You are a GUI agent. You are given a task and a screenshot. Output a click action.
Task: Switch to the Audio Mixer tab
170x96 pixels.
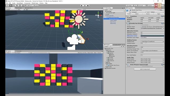click(x=117, y=45)
